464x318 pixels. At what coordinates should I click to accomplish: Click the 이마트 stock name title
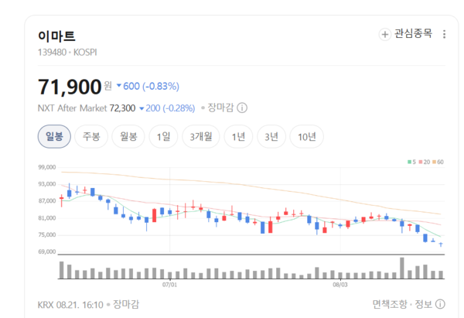tap(56, 36)
